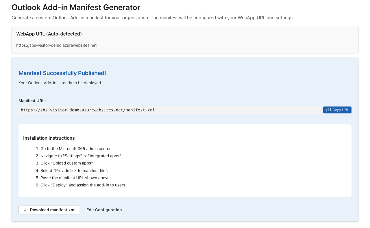The image size is (370, 228).
Task: Click 'WebApp URL (Auto-detected)' heading
Action: tap(49, 34)
